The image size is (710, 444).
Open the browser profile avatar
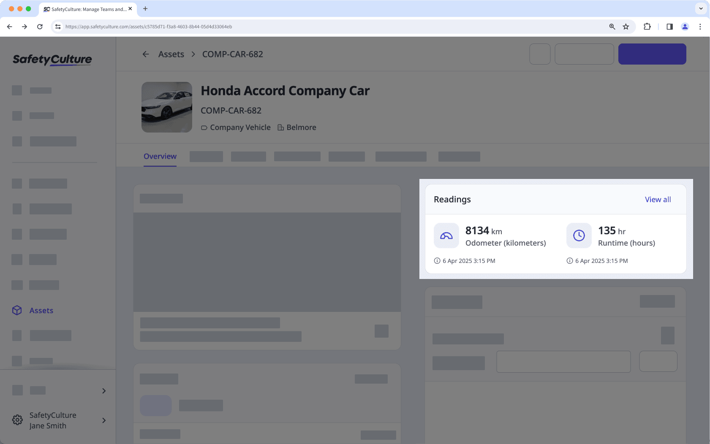click(x=685, y=27)
